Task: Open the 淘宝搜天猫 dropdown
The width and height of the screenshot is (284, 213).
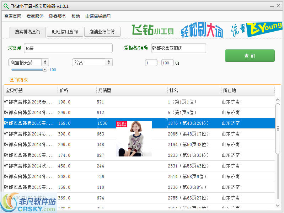Action: 29,63
